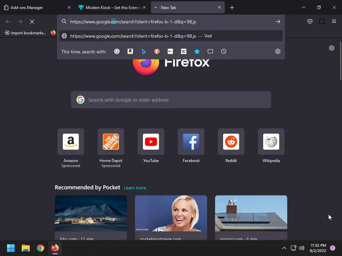Search this time with Bing icon

click(144, 51)
